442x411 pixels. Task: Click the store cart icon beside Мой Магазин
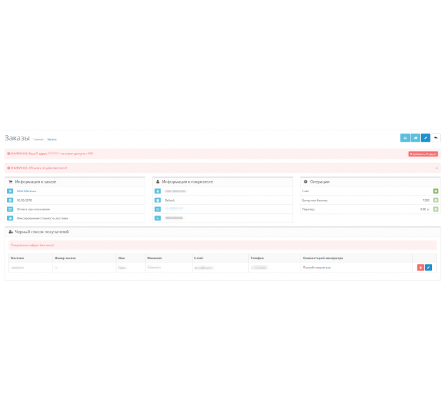coord(10,191)
